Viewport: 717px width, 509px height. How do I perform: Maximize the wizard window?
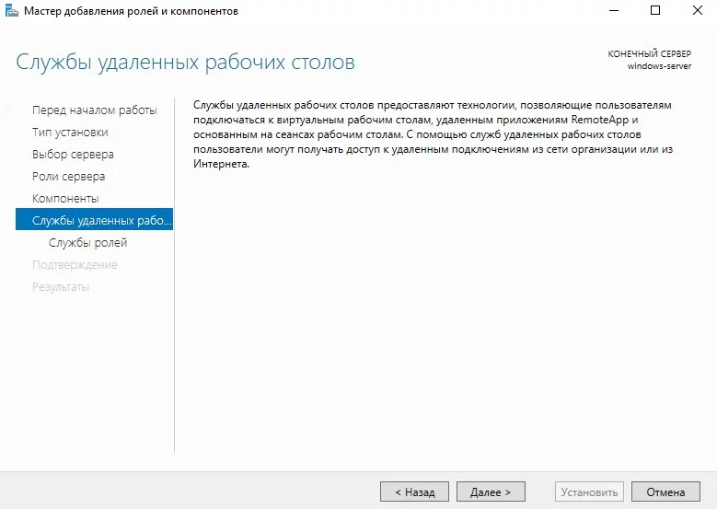click(655, 10)
